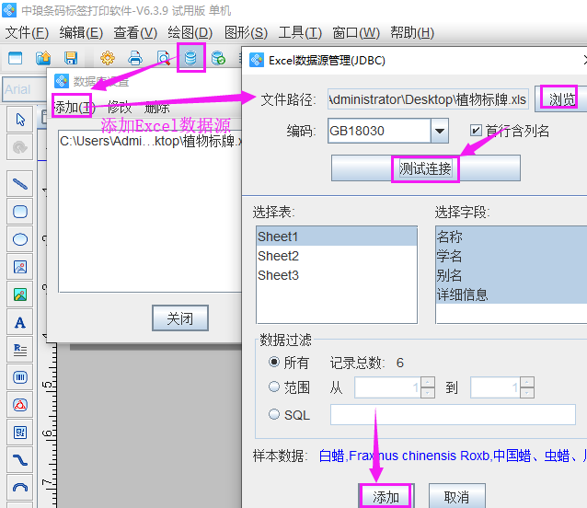Screen dimensions: 587x508
Task: Select the rounded rectangle tool
Action: point(20,212)
